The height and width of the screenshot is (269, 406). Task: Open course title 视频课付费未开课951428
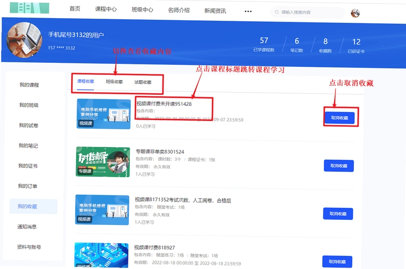(164, 104)
